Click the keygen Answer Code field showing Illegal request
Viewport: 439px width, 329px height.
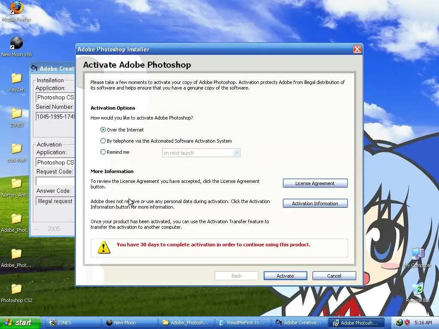[x=55, y=201]
